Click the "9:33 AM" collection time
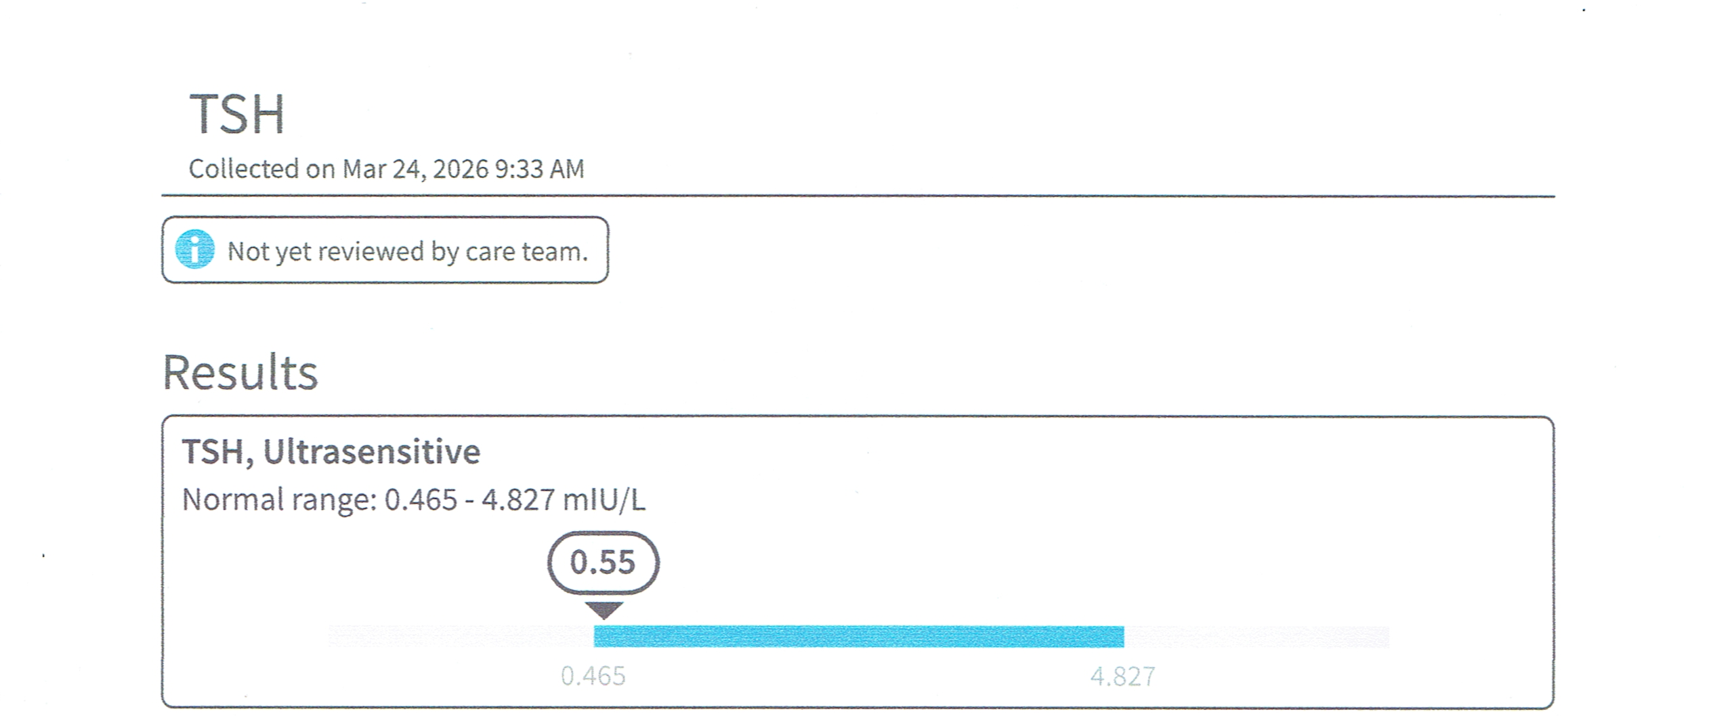Image resolution: width=1711 pixels, height=716 pixels. coord(539,169)
